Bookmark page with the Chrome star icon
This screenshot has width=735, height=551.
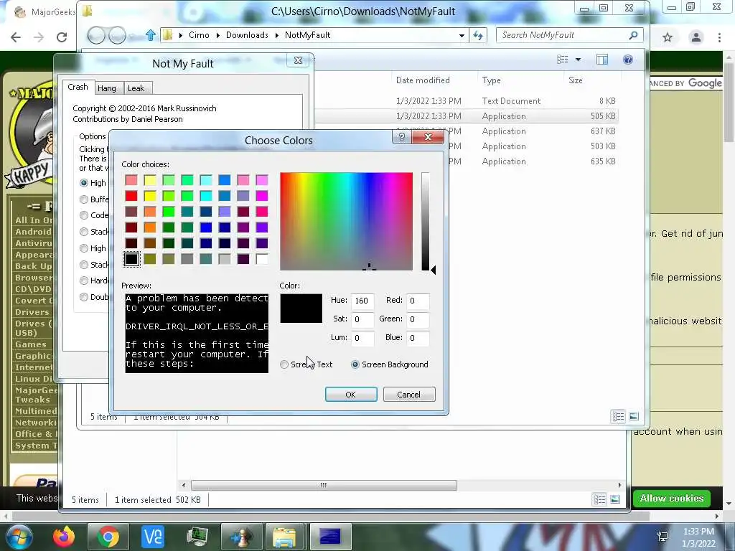coord(668,37)
